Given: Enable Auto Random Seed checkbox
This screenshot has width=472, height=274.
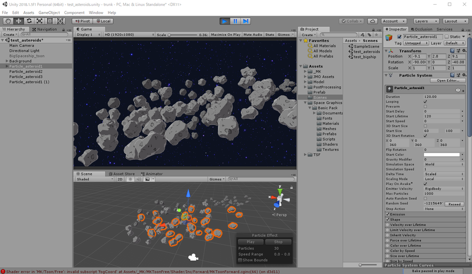Looking at the screenshot, I should point(425,199).
